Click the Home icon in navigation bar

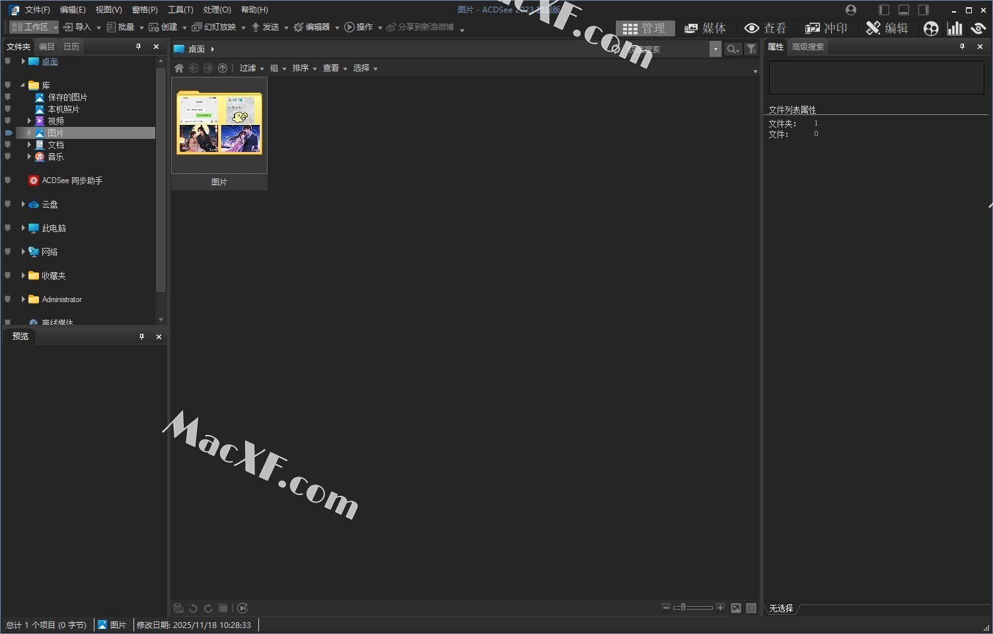(x=179, y=68)
